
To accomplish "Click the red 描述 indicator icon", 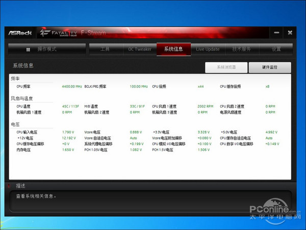I will tap(9, 186).
